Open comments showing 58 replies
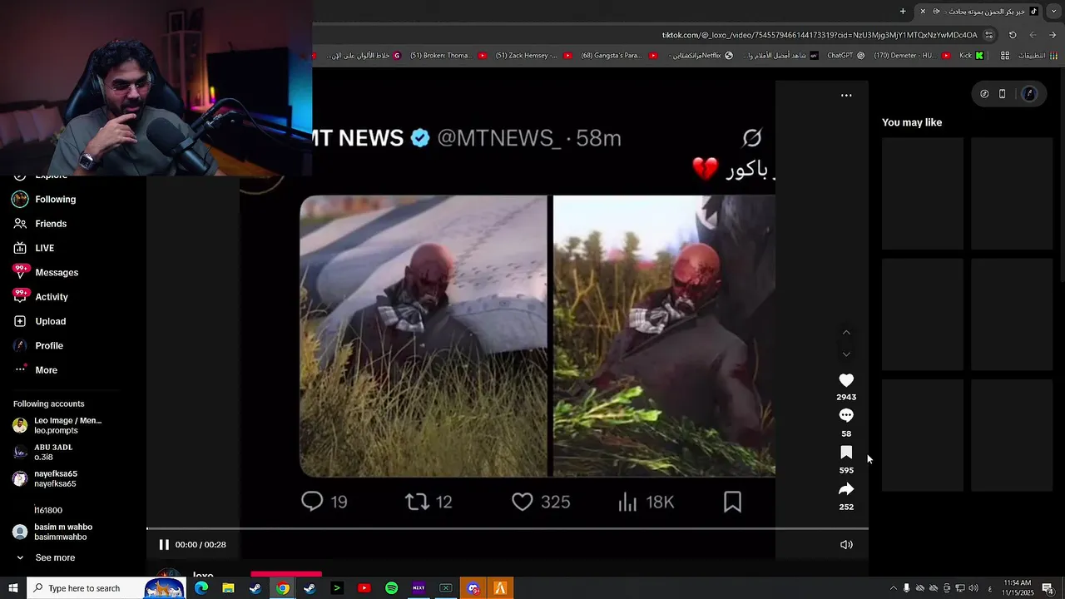 click(846, 415)
